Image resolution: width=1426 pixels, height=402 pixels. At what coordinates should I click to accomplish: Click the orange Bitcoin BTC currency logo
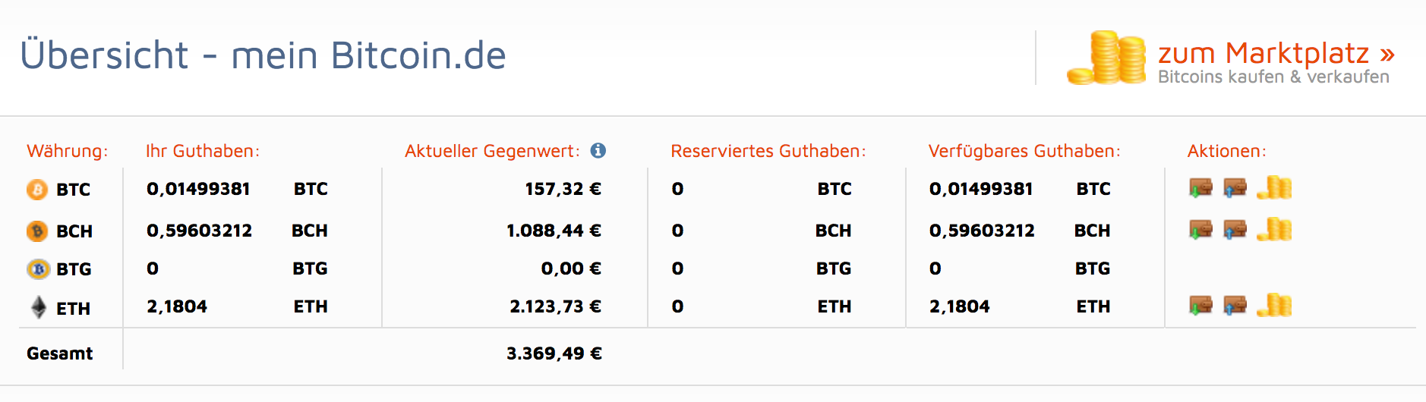click(37, 189)
